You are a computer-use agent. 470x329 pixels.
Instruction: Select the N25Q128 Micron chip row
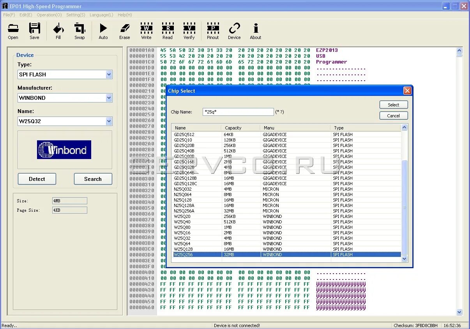[287, 200]
